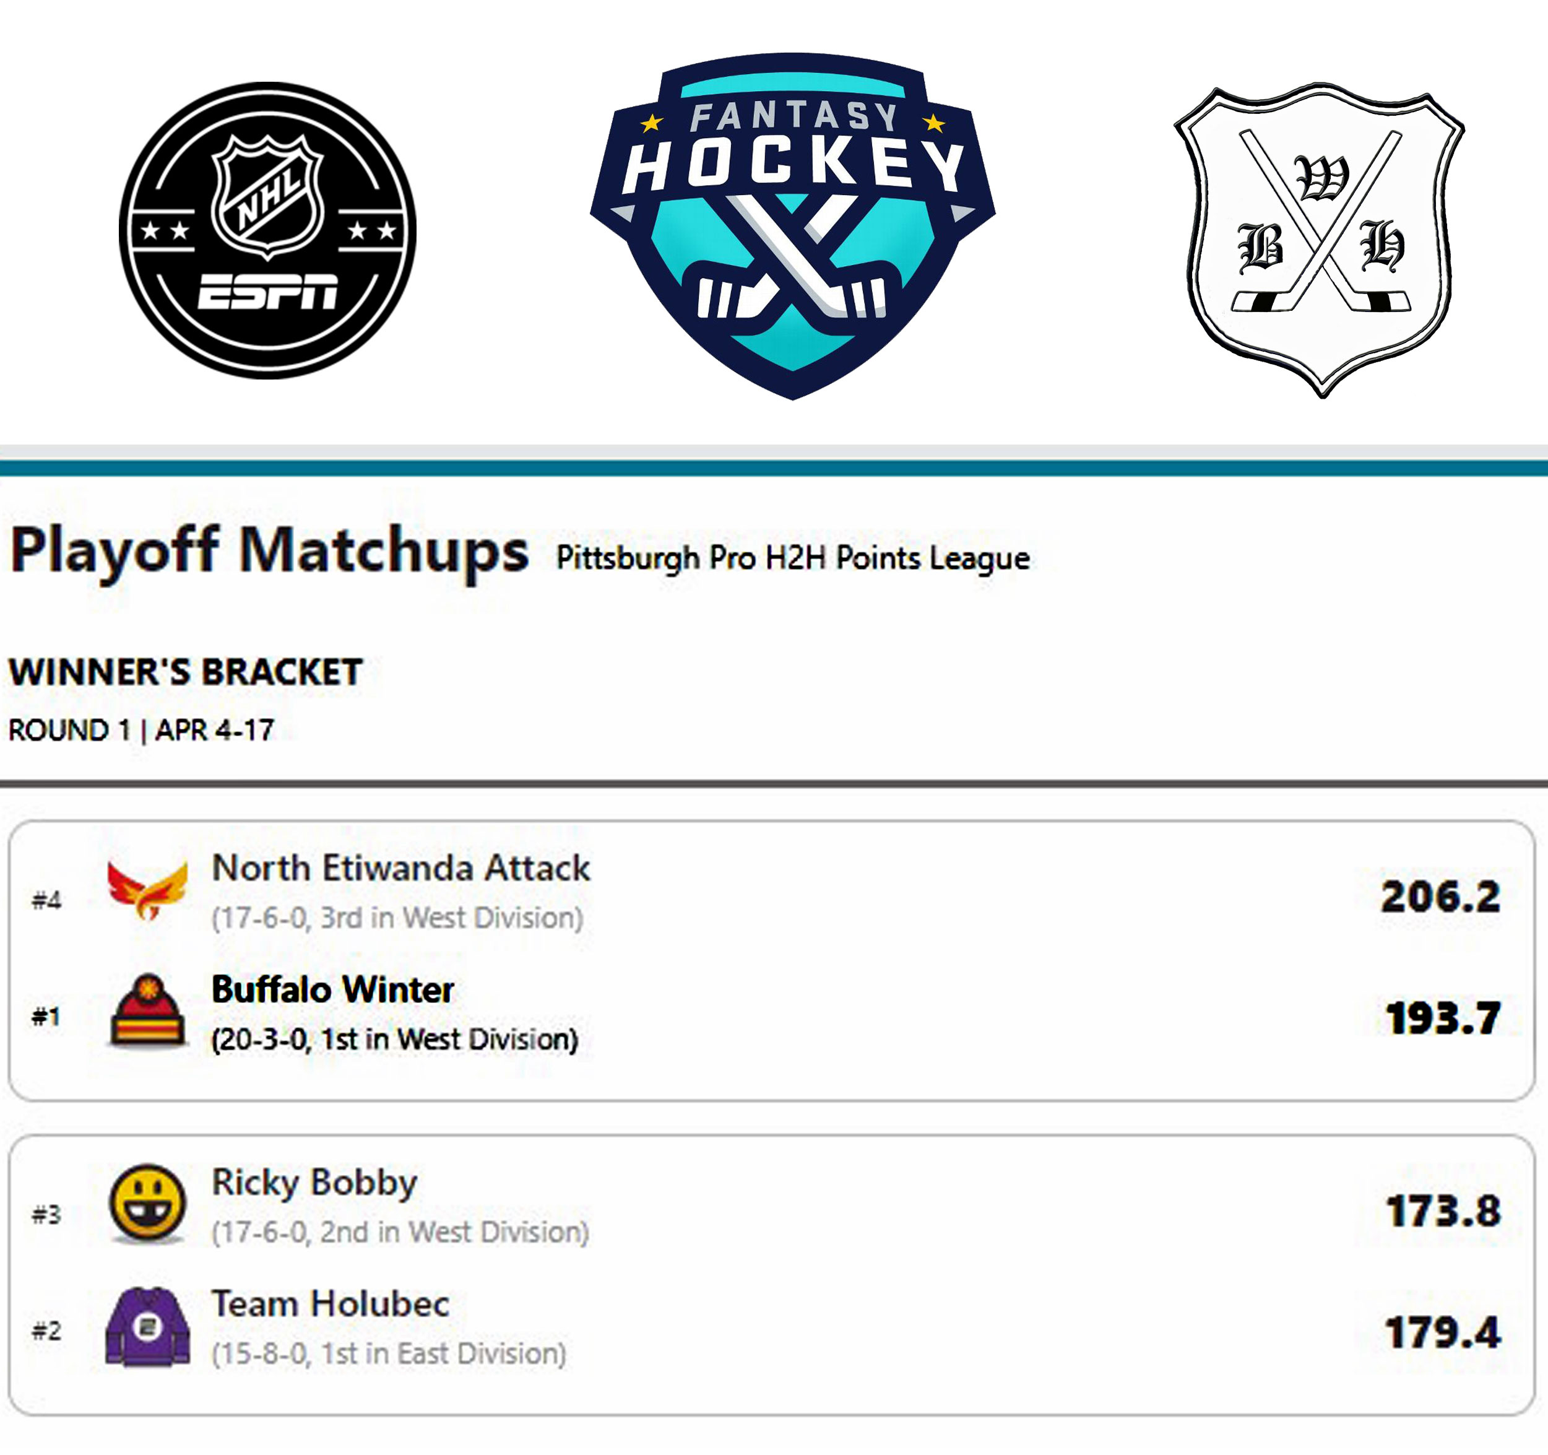Open the Ricky Bobby team page

point(314,1183)
